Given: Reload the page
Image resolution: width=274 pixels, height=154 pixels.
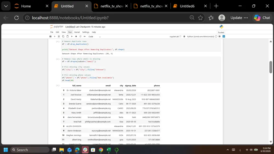Looking at the screenshot, I should [x=16, y=18].
